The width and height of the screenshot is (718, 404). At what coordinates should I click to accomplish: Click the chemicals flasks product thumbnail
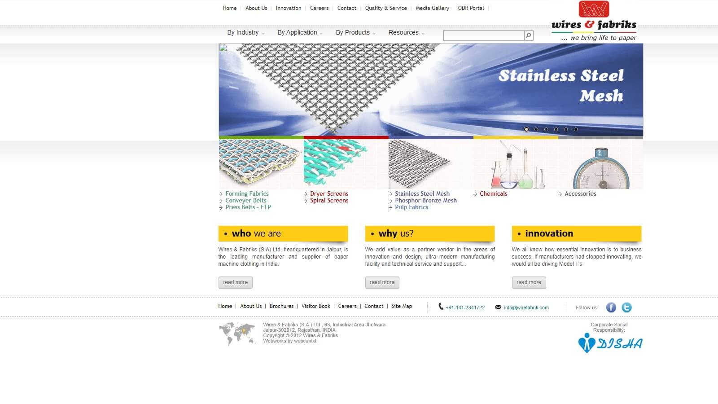[x=516, y=165]
